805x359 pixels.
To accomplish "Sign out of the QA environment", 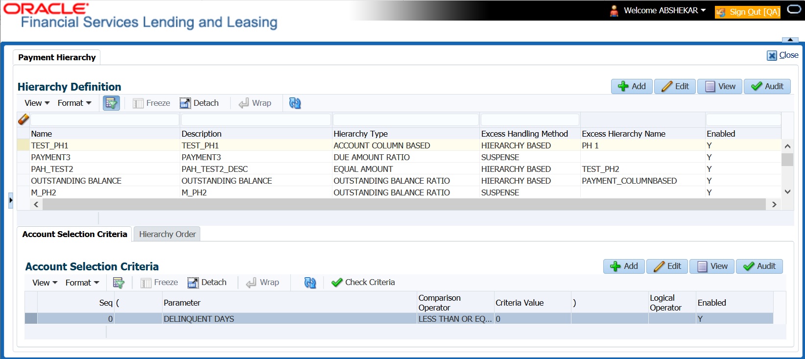I will tap(748, 12).
